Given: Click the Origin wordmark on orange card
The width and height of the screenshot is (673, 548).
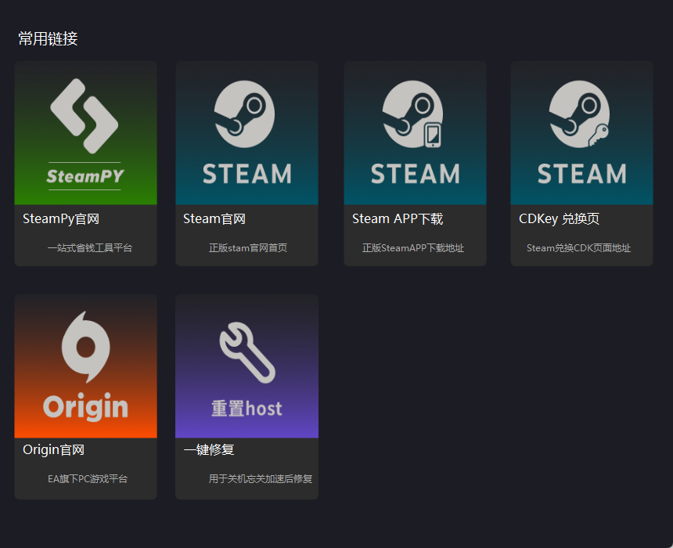Looking at the screenshot, I should pos(85,407).
